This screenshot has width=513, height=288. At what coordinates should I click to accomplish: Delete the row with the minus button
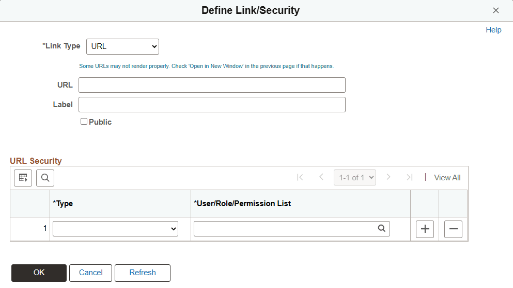[453, 229]
